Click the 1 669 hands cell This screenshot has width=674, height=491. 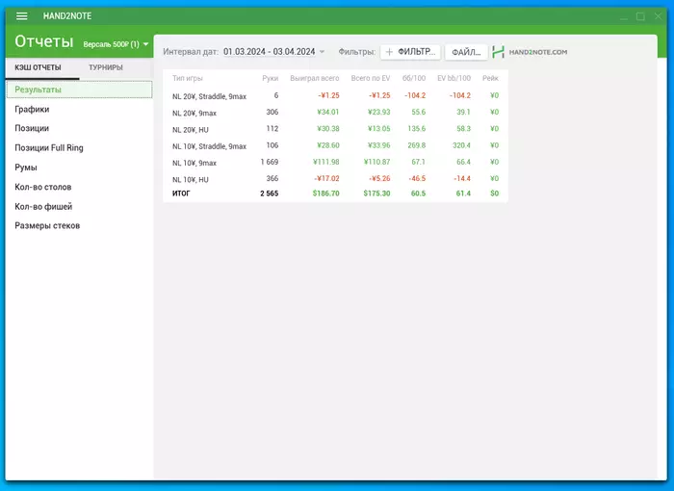point(270,162)
